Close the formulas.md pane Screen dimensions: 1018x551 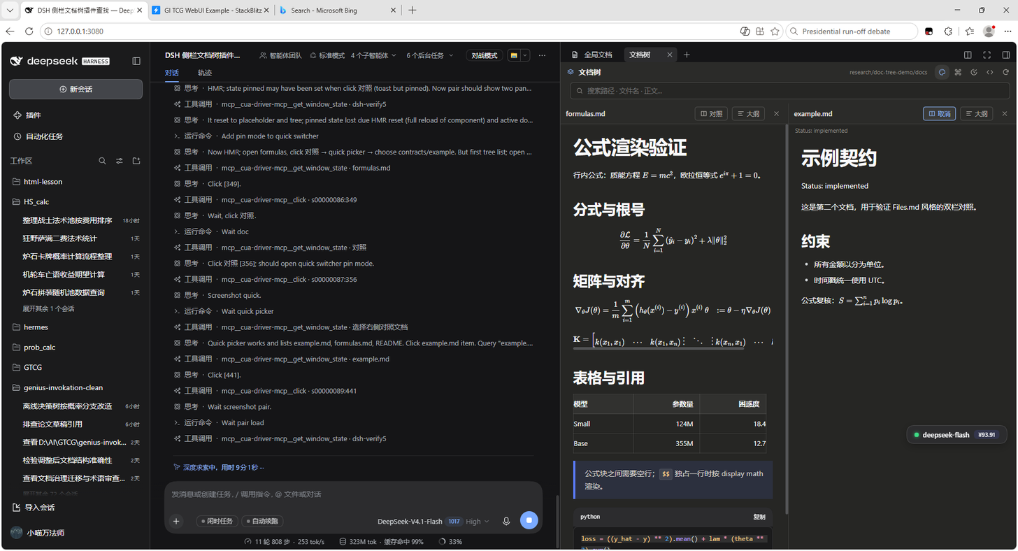point(776,113)
